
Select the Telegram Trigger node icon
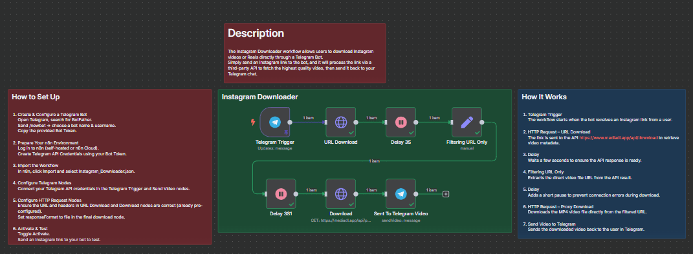[275, 122]
